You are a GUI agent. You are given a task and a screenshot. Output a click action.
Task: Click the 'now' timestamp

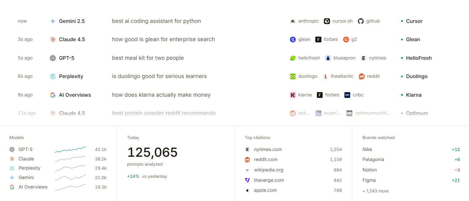[22, 21]
